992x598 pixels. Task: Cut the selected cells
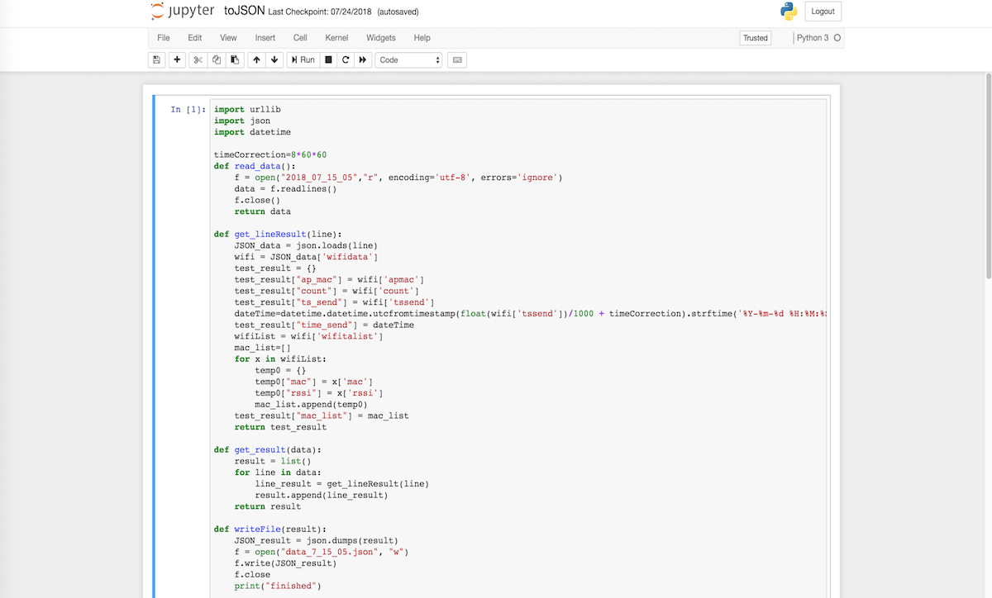198,60
